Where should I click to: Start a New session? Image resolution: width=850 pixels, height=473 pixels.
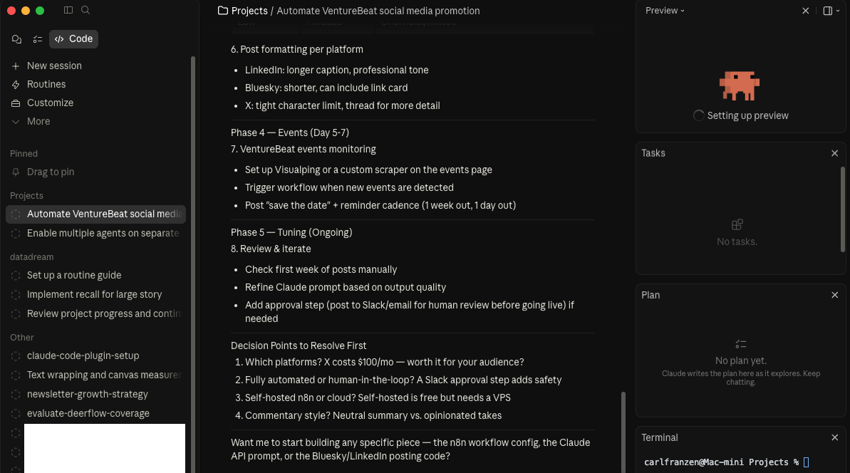point(54,66)
